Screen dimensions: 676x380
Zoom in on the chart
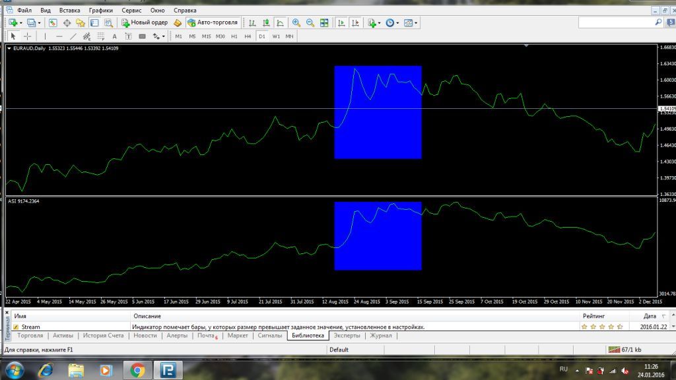296,23
